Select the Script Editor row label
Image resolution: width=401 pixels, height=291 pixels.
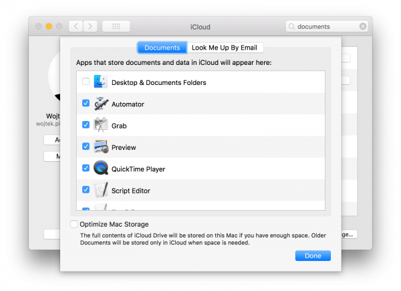coord(131,191)
